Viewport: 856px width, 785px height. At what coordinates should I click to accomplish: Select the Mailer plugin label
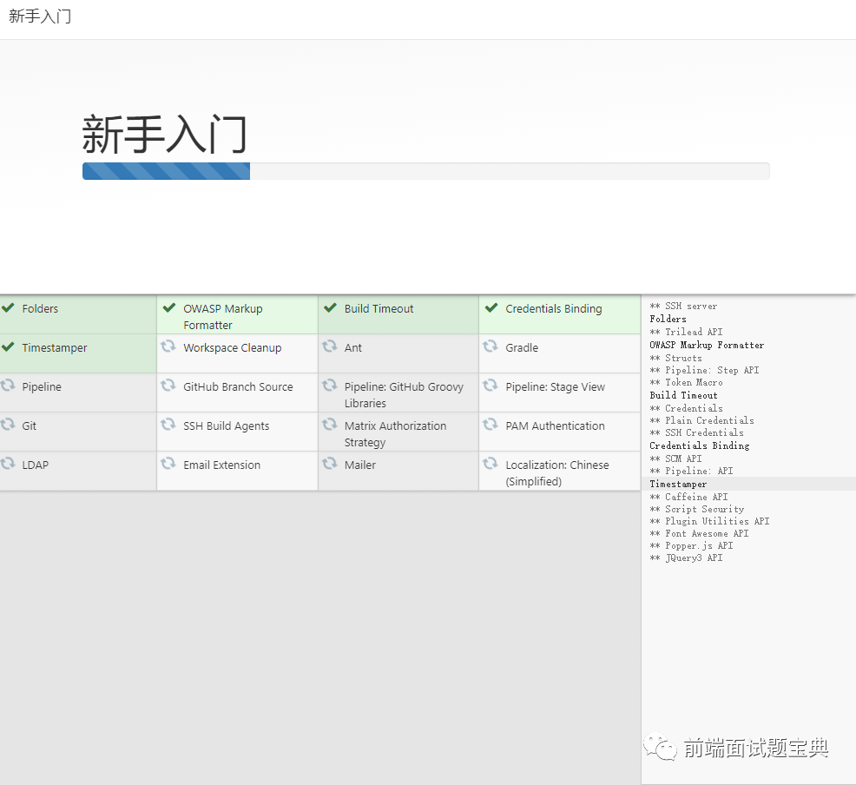pyautogui.click(x=359, y=465)
